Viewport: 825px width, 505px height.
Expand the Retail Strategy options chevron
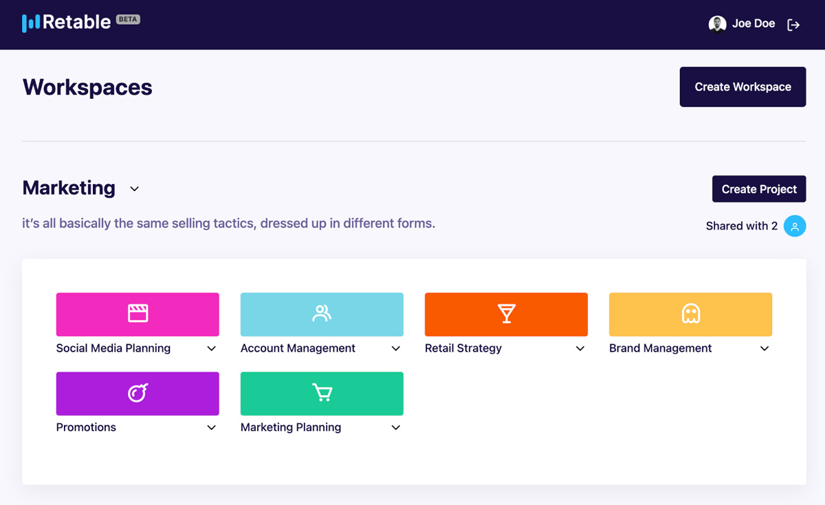pos(580,349)
